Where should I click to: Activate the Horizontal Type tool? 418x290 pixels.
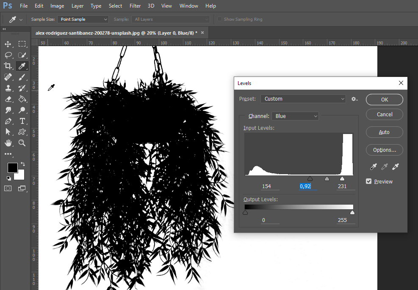[x=22, y=121]
